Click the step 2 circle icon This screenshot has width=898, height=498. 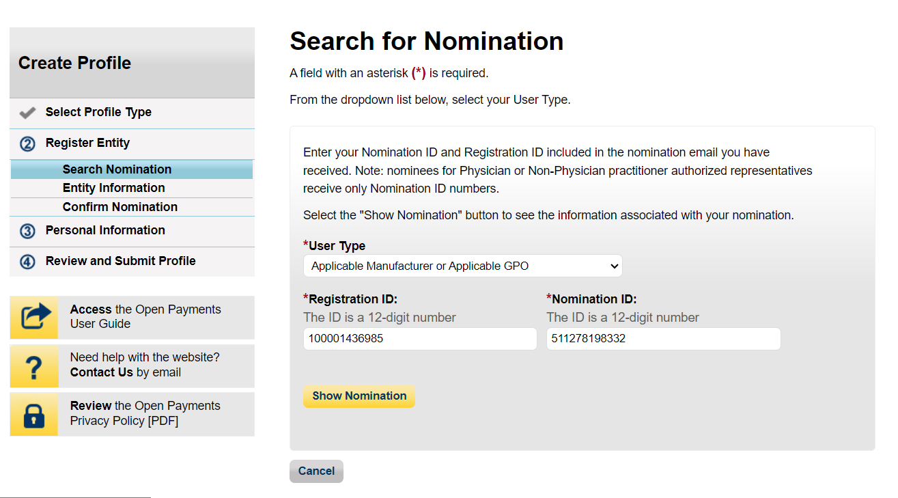(28, 144)
